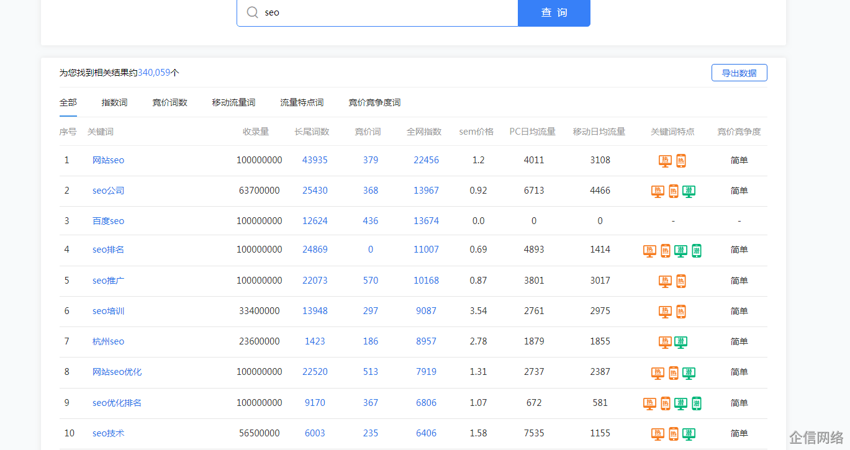The width and height of the screenshot is (850, 450).
Task: Click the orange mobile hot icon for 网站seo优化
Action: [673, 373]
